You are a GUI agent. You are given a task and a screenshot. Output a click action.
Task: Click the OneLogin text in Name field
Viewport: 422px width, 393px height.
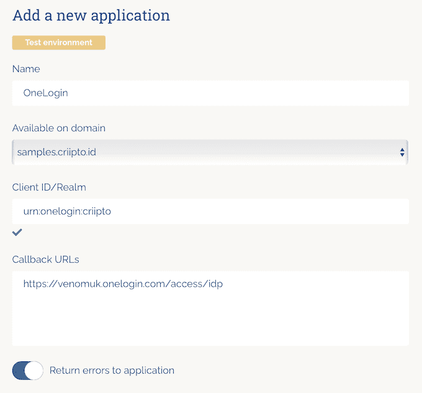coord(45,93)
